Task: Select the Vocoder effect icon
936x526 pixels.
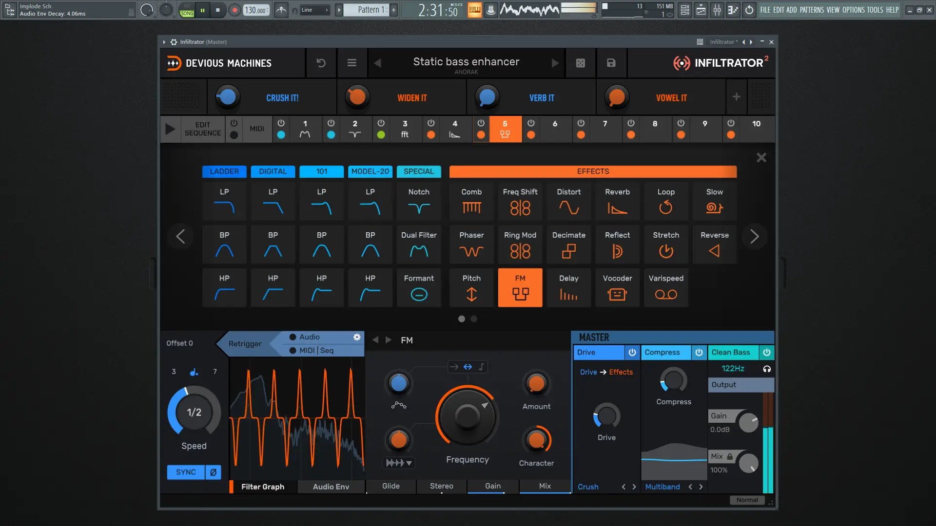Action: [617, 294]
